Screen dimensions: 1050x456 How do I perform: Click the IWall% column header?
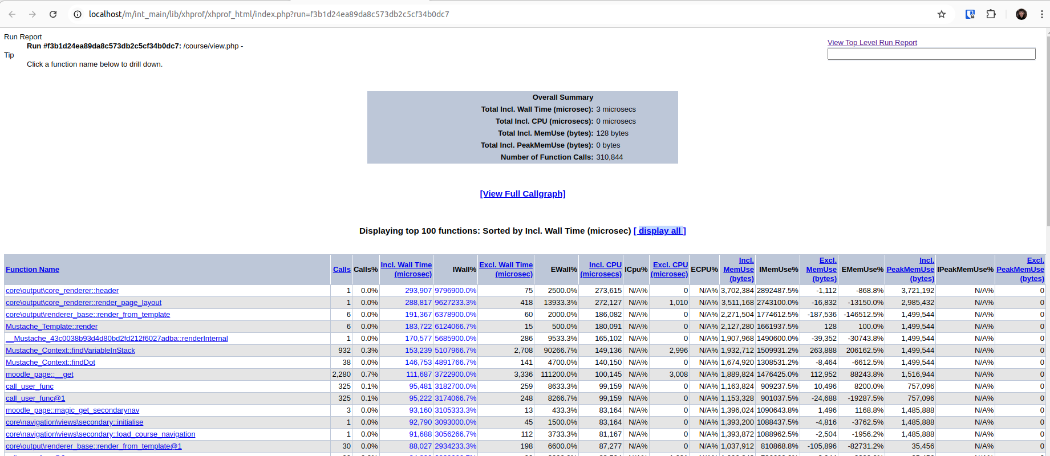pyautogui.click(x=464, y=270)
